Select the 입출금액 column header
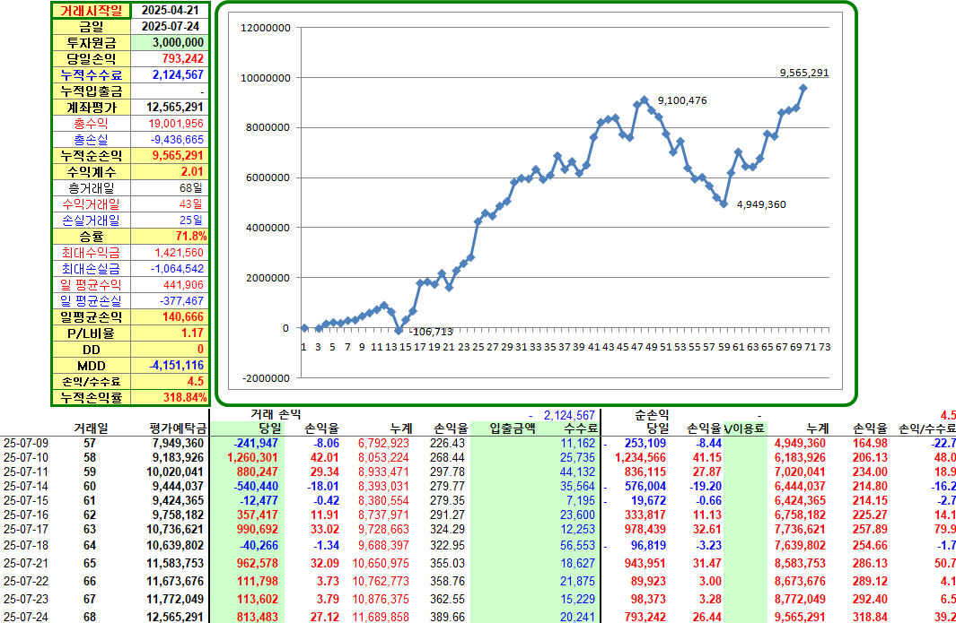956x623 pixels. (513, 428)
